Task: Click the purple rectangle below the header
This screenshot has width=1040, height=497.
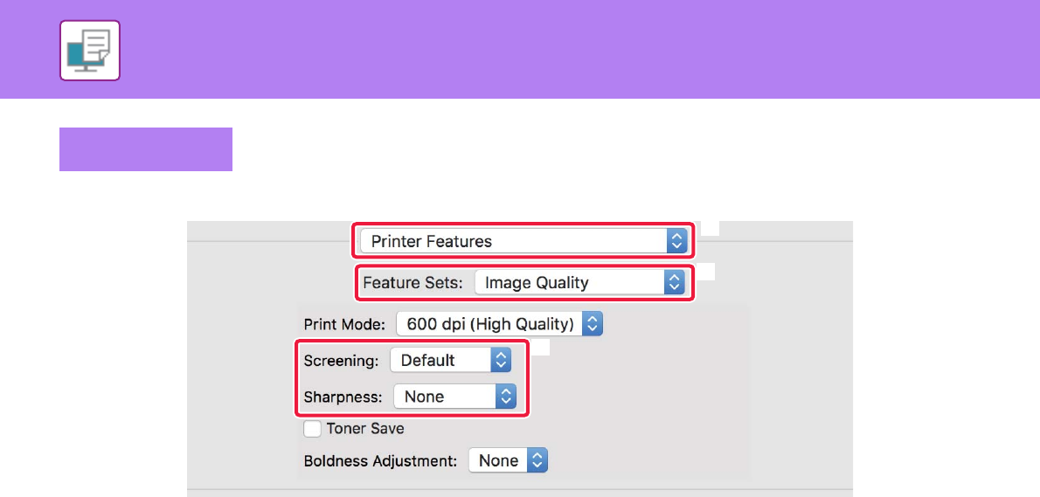Action: 146,149
